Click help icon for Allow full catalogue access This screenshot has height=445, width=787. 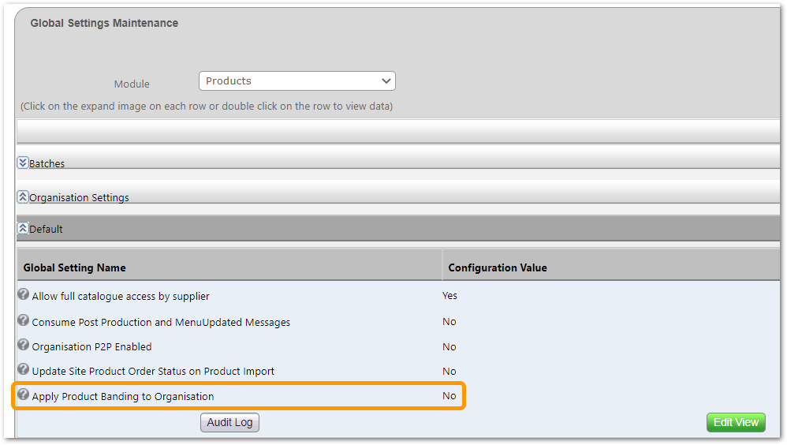pyautogui.click(x=23, y=294)
